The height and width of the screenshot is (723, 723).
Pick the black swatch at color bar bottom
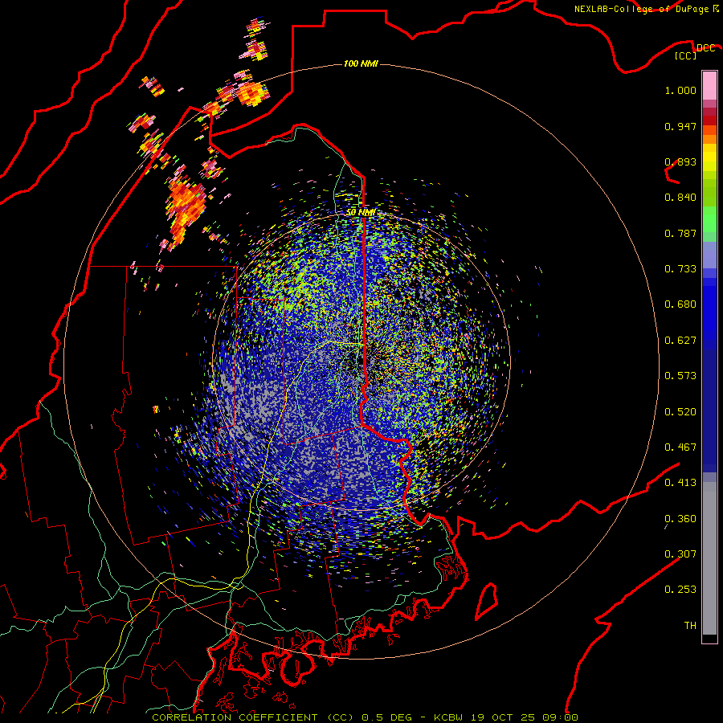tap(709, 638)
